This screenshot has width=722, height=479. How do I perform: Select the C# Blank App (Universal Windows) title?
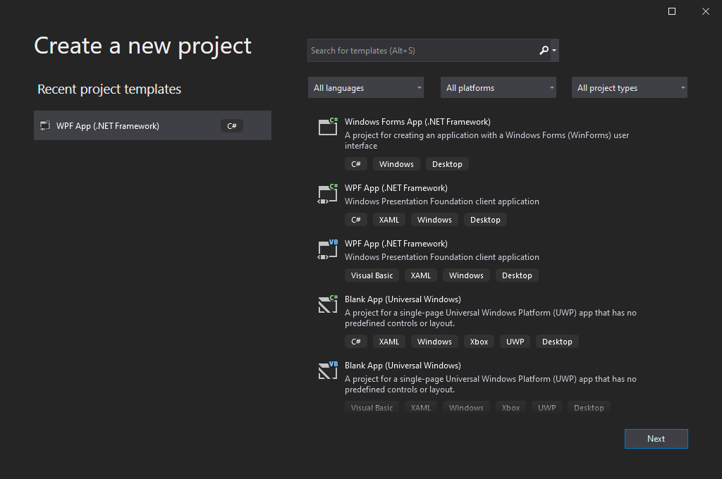click(x=403, y=299)
